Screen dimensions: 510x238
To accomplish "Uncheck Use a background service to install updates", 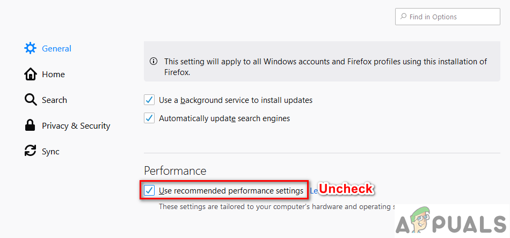I will pos(149,100).
